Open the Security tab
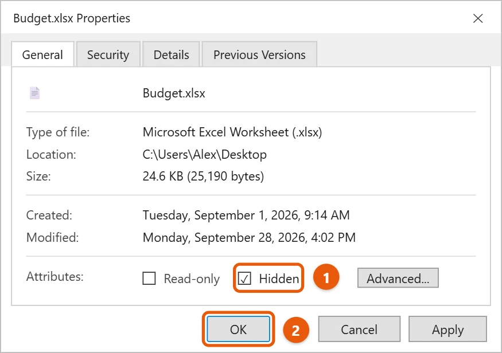The image size is (502, 353). click(x=108, y=54)
